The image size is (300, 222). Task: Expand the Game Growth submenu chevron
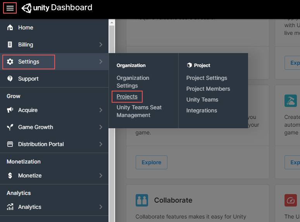coord(101,127)
